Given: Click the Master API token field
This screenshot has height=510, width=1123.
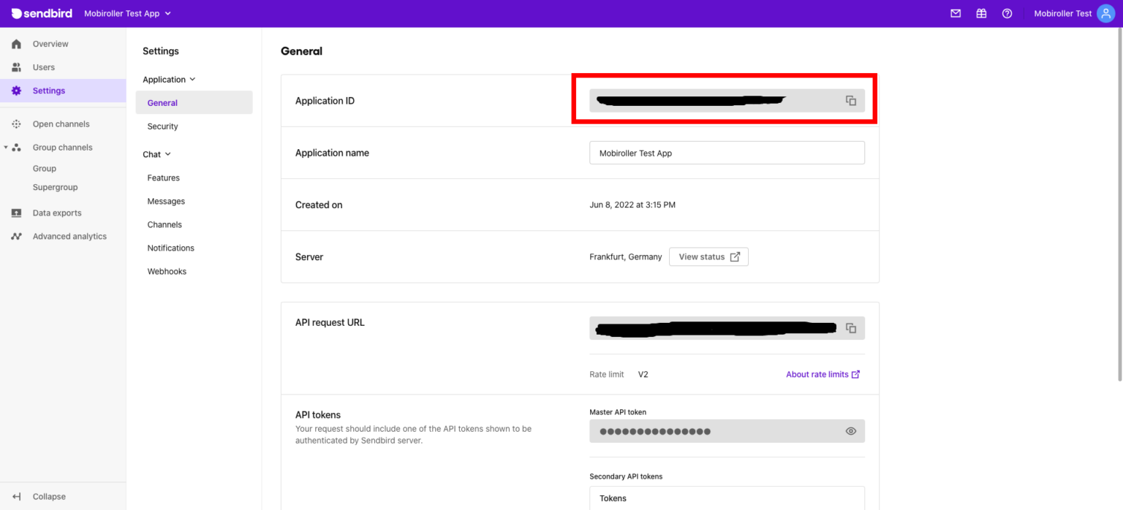Looking at the screenshot, I should coord(727,431).
